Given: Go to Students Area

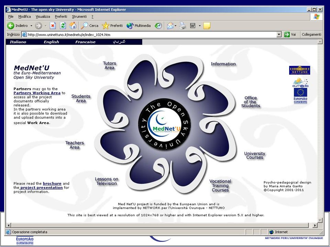Looking at the screenshot, I should click(81, 98).
